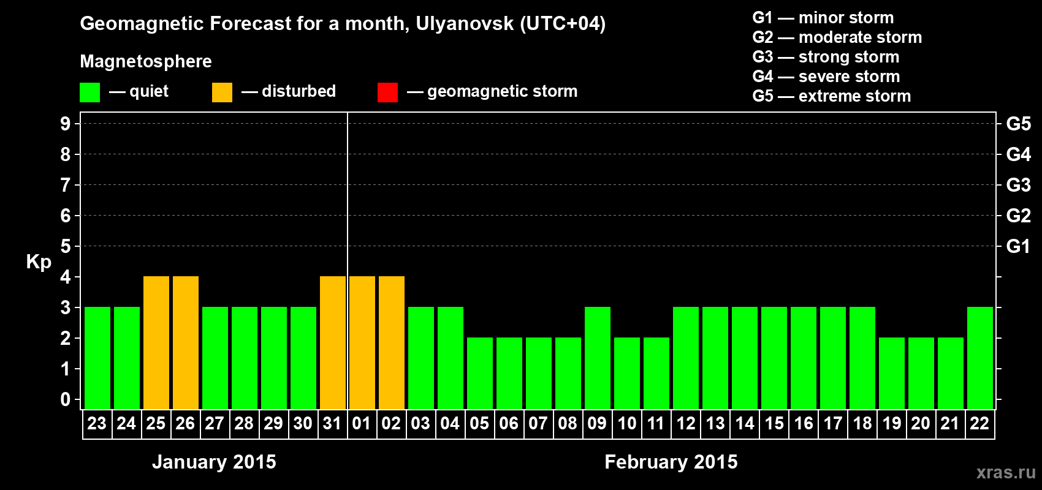Click the 'January 2015' month label

coord(214,462)
